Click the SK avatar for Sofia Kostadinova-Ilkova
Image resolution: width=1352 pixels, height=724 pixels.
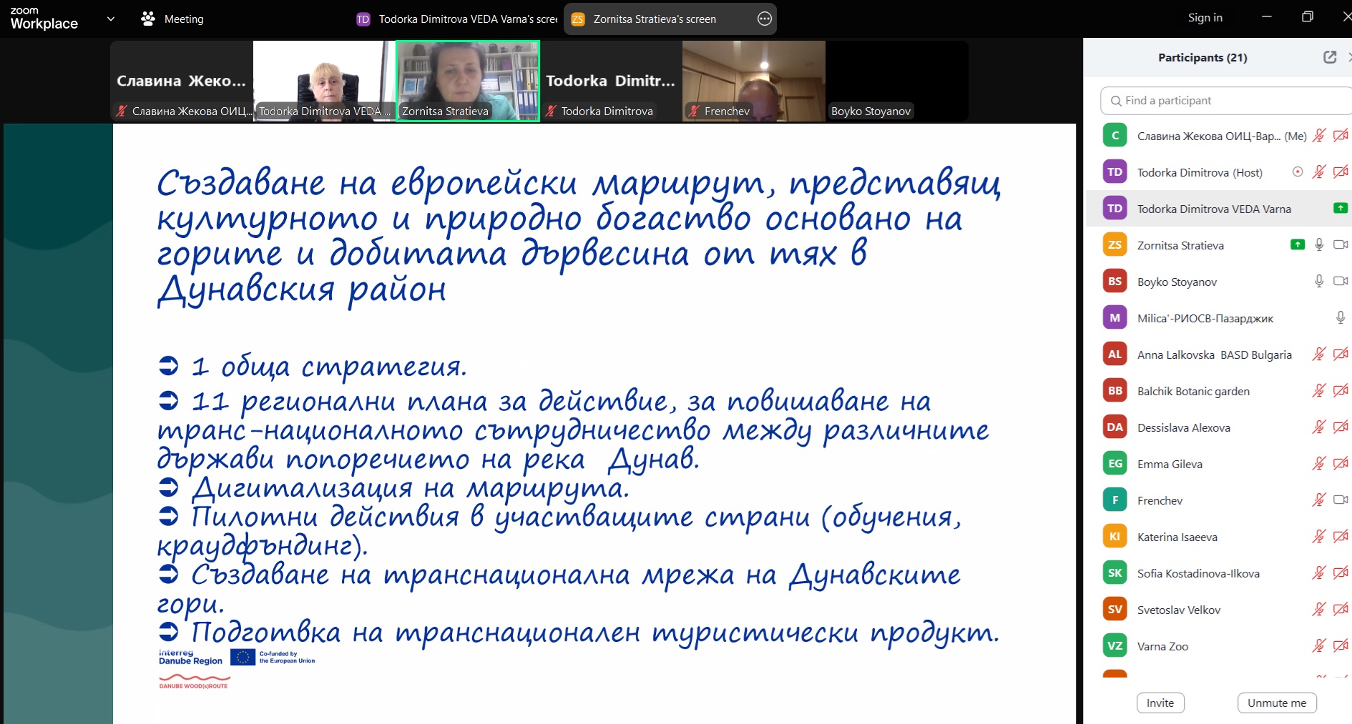click(1115, 573)
